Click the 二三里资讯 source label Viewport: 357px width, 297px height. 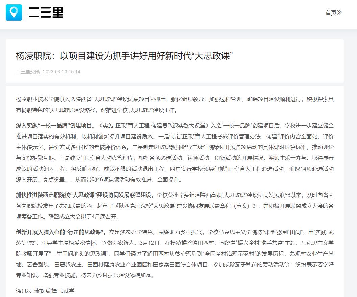pos(28,72)
